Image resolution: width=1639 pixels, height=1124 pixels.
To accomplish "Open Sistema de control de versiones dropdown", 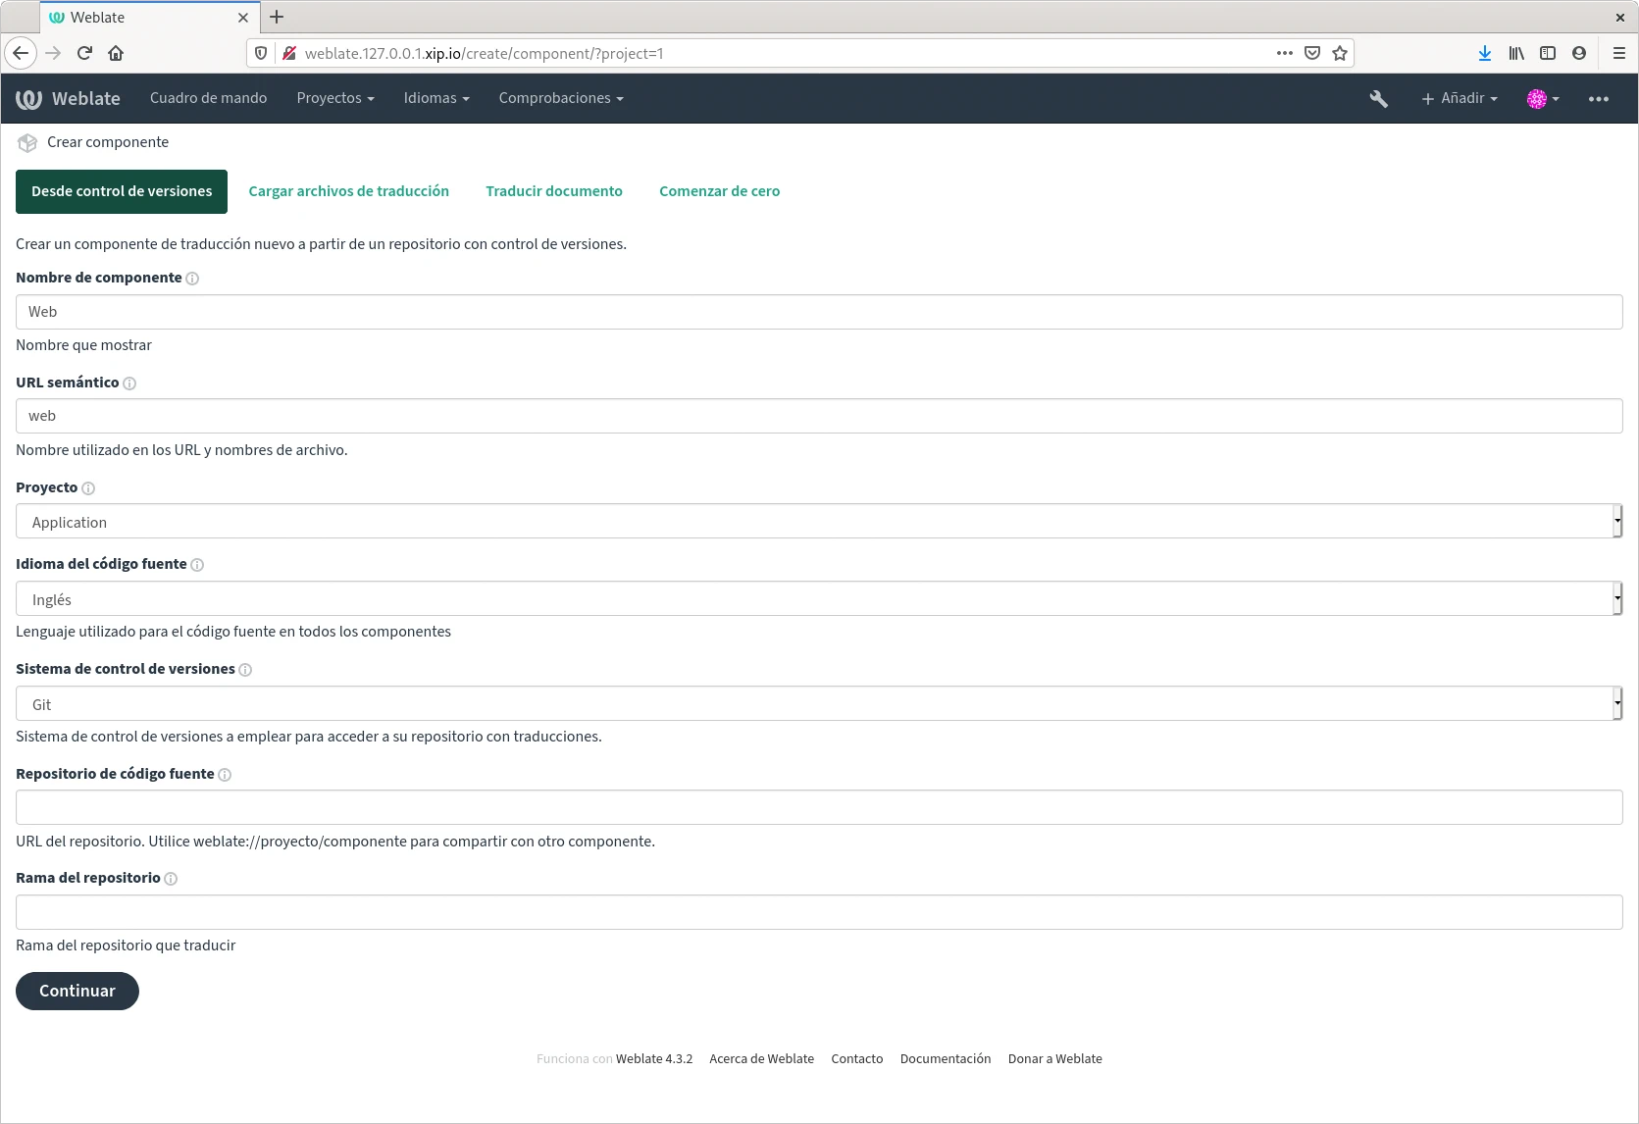I will tap(818, 704).
